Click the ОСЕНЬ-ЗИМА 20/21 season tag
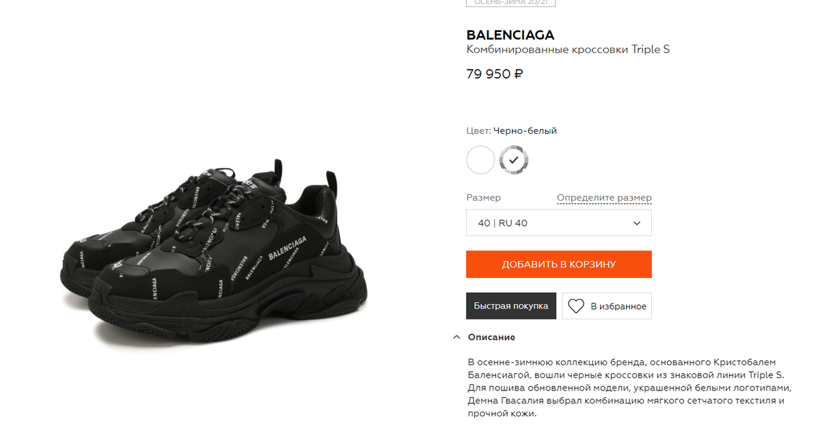 tap(510, 3)
